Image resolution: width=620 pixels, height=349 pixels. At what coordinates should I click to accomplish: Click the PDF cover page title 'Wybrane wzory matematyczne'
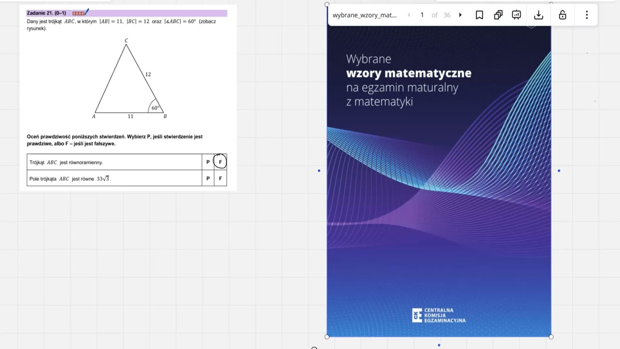pyautogui.click(x=409, y=66)
